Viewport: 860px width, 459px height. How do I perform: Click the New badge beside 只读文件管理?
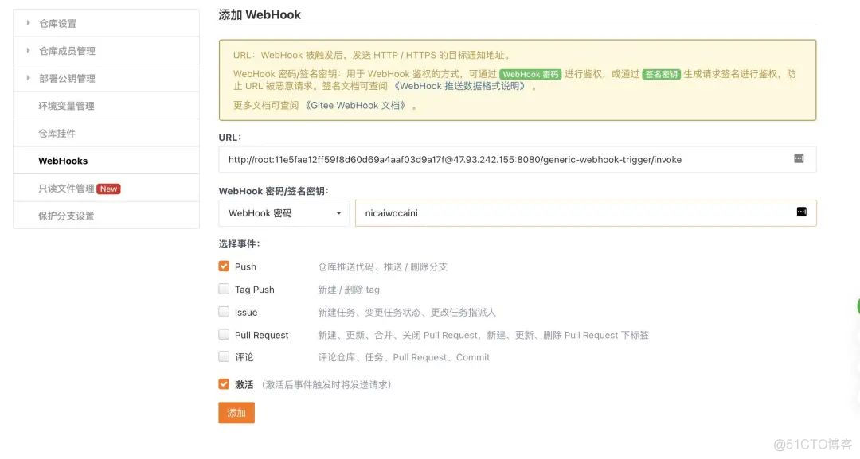tap(107, 189)
